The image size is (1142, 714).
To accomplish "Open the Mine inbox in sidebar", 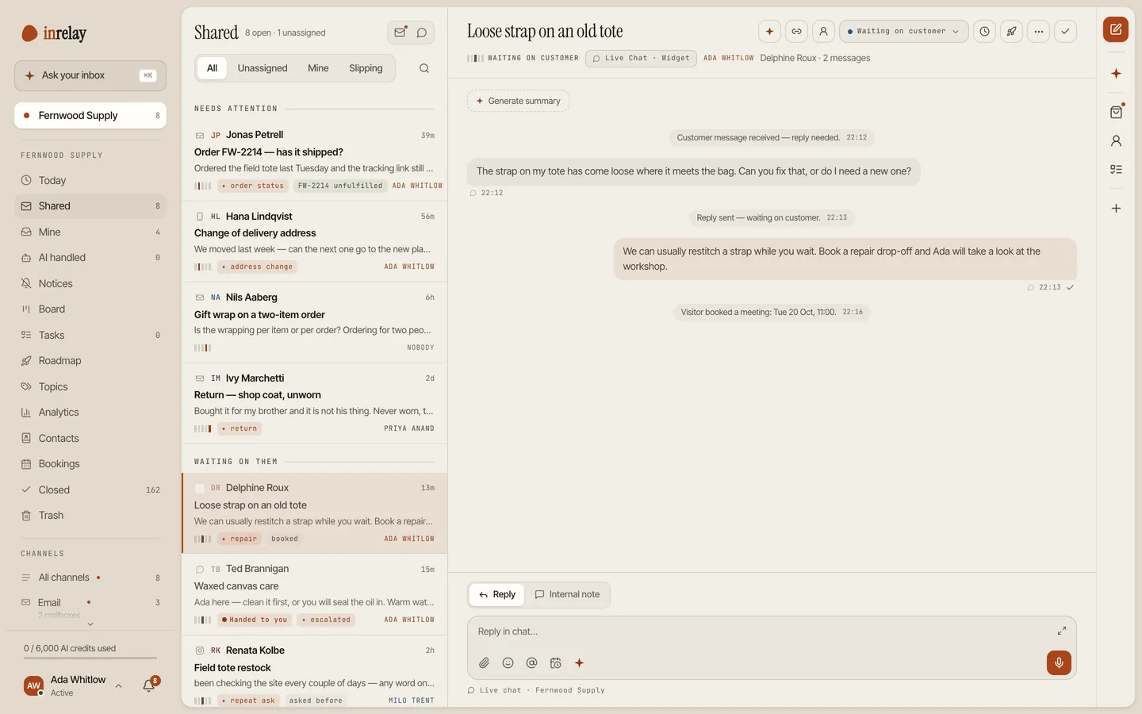I will 90,232.
